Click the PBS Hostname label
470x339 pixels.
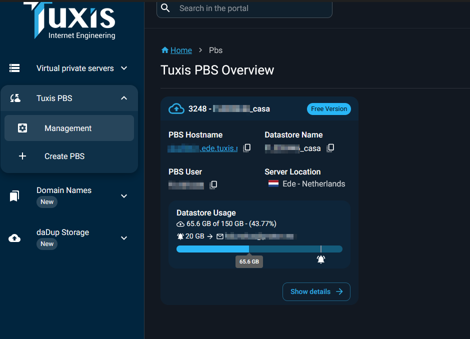click(x=195, y=135)
